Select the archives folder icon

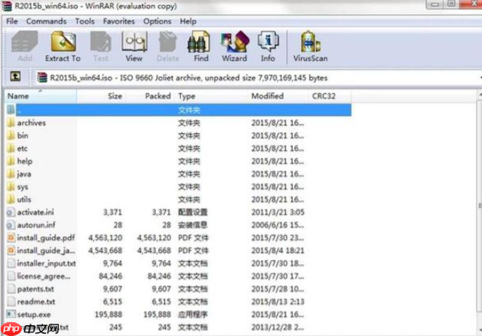pyautogui.click(x=11, y=123)
